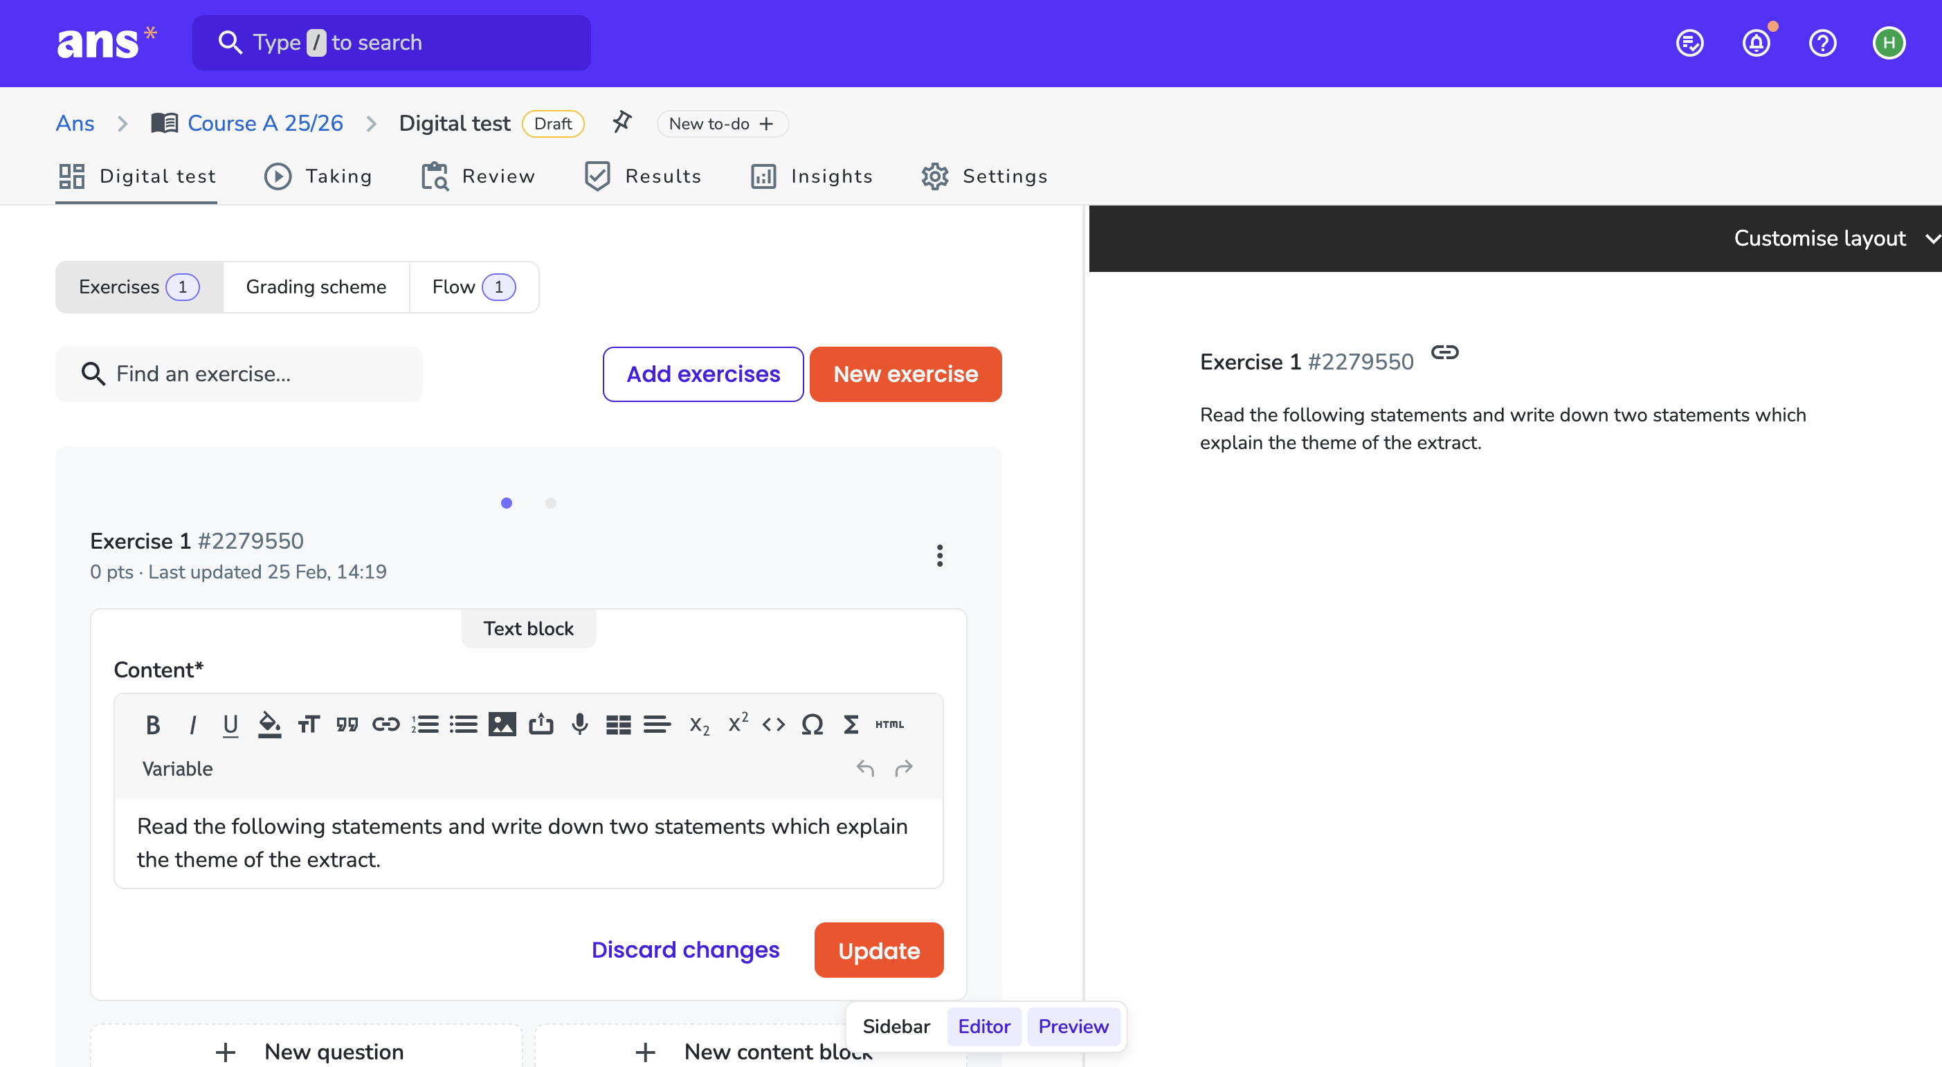
Task: Select the first pagination dot
Action: coord(507,502)
